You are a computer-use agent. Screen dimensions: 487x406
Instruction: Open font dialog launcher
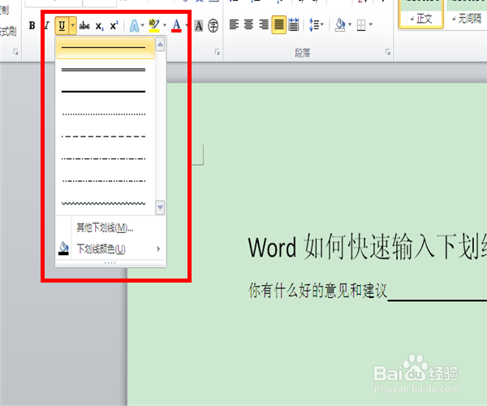[x=217, y=52]
